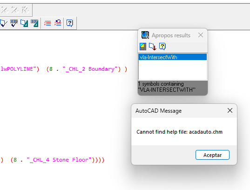Viewport: 250px width, 190px height.
Task: Copy Apropos results to the trace log
Action: (x=153, y=47)
